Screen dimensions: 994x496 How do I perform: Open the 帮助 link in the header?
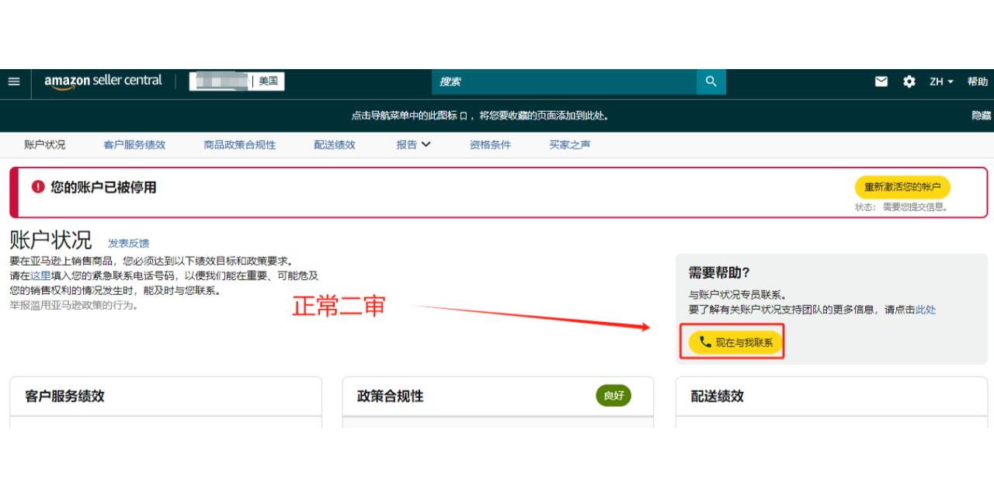(x=978, y=82)
